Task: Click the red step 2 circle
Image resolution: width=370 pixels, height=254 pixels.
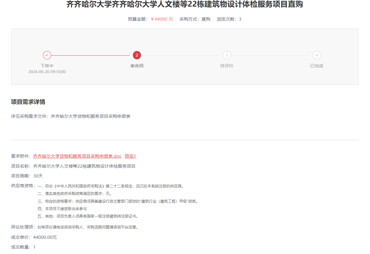Action: click(x=137, y=55)
